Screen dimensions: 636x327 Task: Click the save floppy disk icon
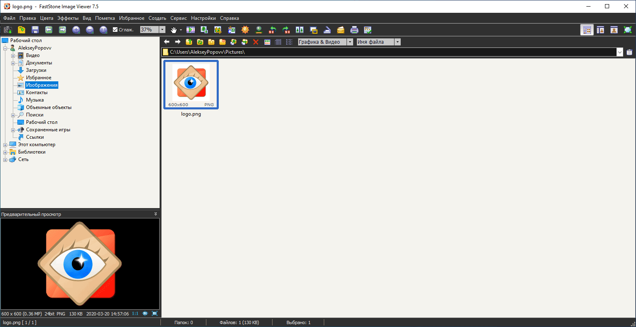[x=35, y=30]
